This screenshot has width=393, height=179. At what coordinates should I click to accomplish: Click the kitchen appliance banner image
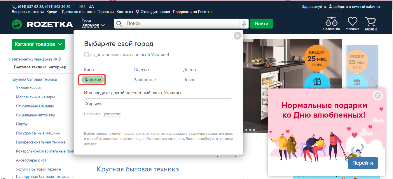pyautogui.click(x=292, y=86)
